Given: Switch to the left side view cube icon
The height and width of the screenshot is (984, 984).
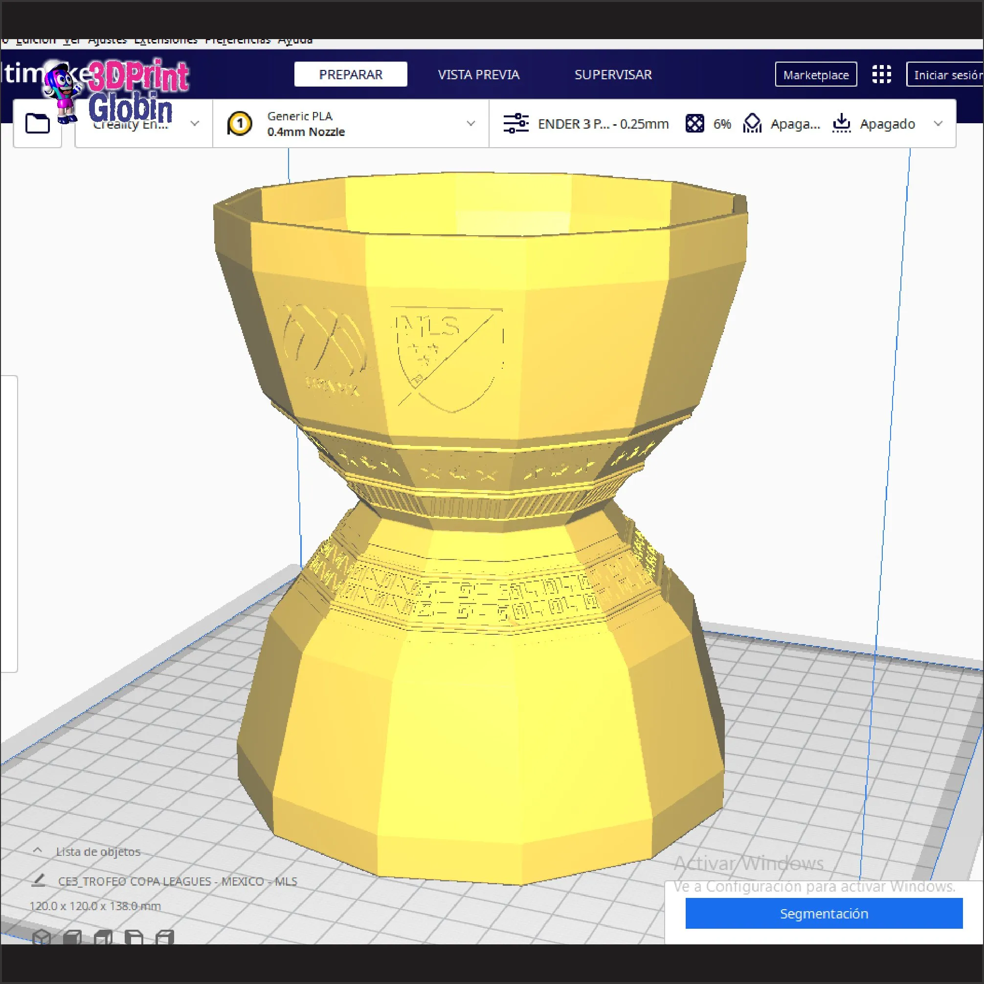Looking at the screenshot, I should coord(134,937).
